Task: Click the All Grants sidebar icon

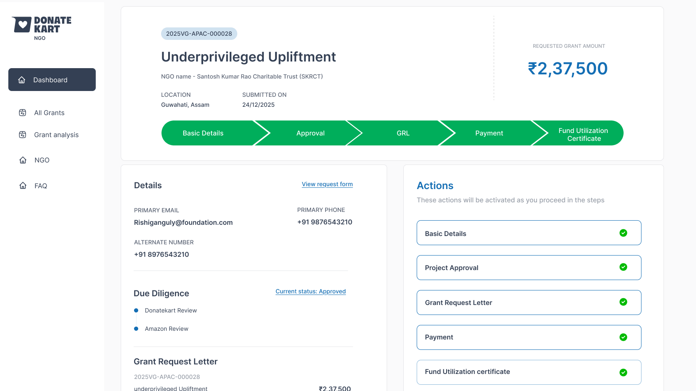Action: [23, 113]
